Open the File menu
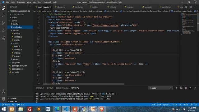Image resolution: width=199 pixels, height=112 pixels. pyautogui.click(x=7, y=2)
